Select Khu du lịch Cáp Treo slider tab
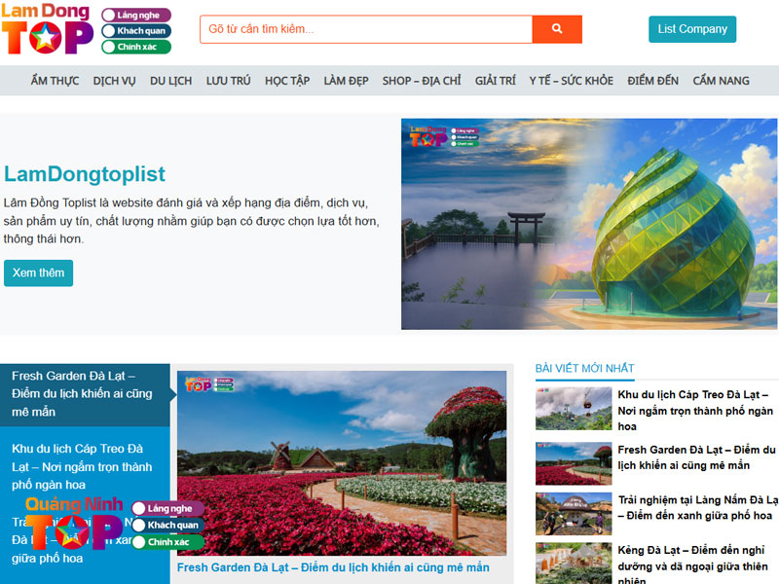 click(84, 466)
